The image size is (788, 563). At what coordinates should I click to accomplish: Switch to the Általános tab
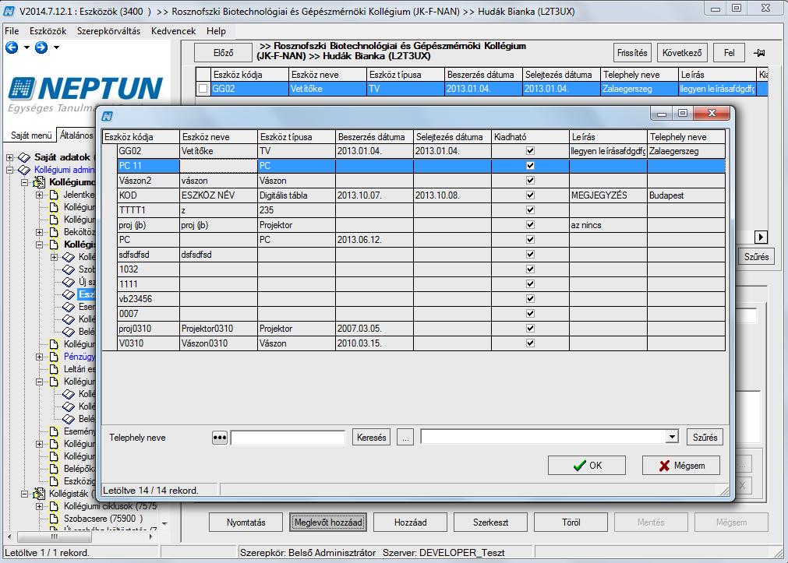[76, 135]
